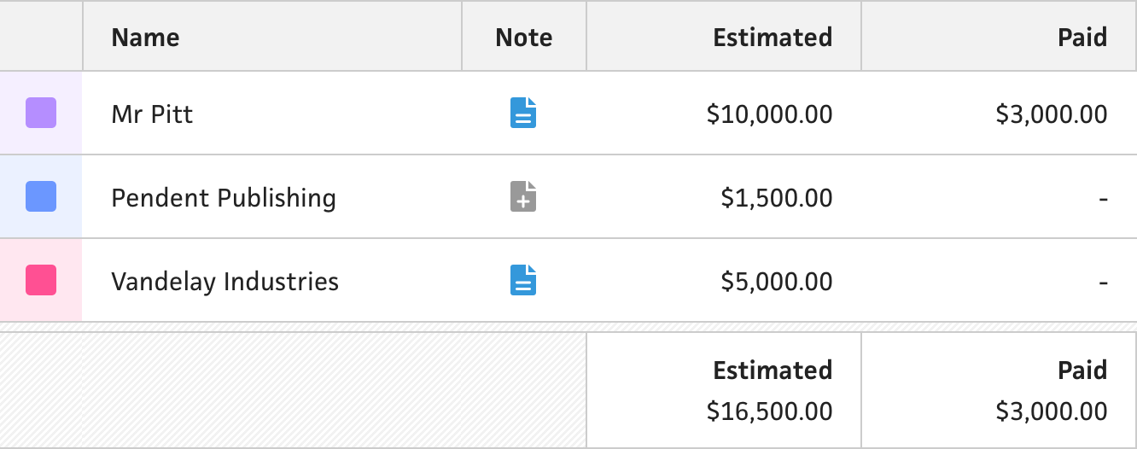This screenshot has width=1137, height=449.
Task: Click Mr Pitt's purple color swatch
Action: pyautogui.click(x=41, y=113)
